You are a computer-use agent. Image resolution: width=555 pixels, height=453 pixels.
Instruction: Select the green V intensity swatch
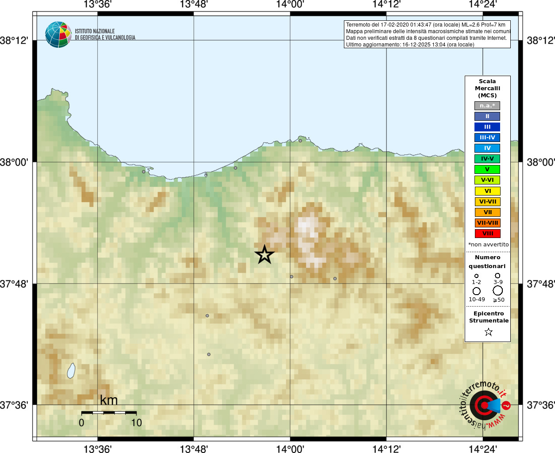pos(487,169)
